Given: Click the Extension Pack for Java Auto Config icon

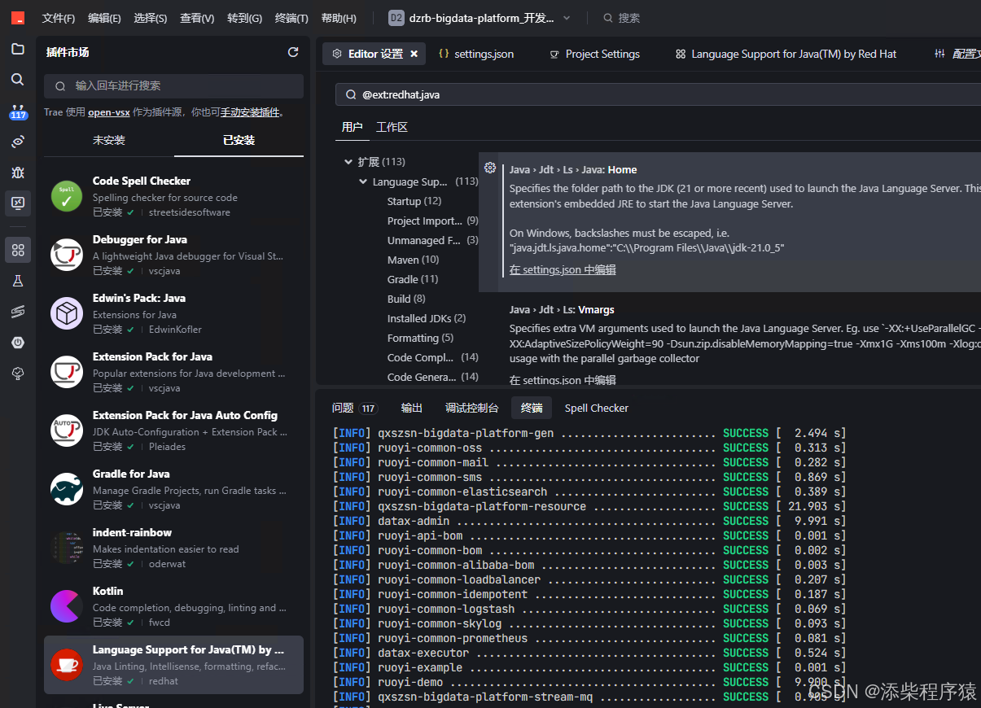Looking at the screenshot, I should click(x=67, y=430).
